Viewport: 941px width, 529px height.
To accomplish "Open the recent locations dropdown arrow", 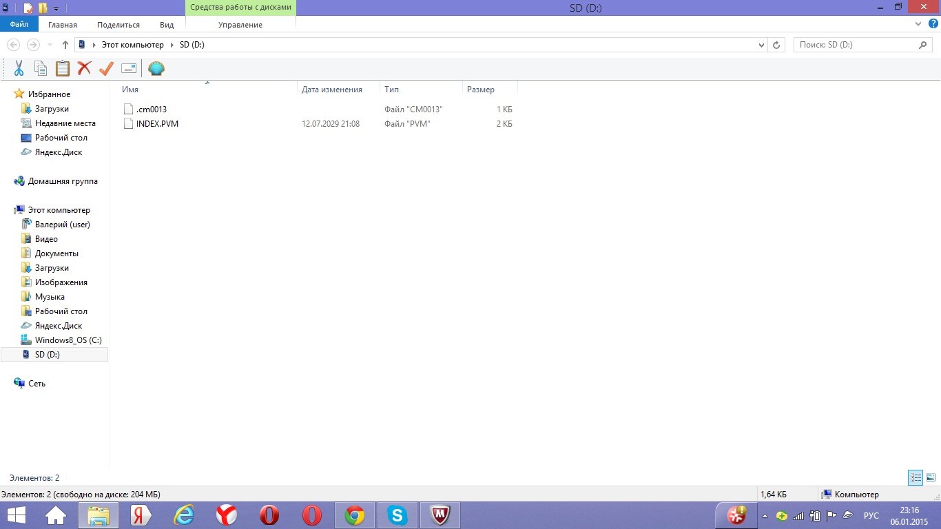I will [50, 45].
